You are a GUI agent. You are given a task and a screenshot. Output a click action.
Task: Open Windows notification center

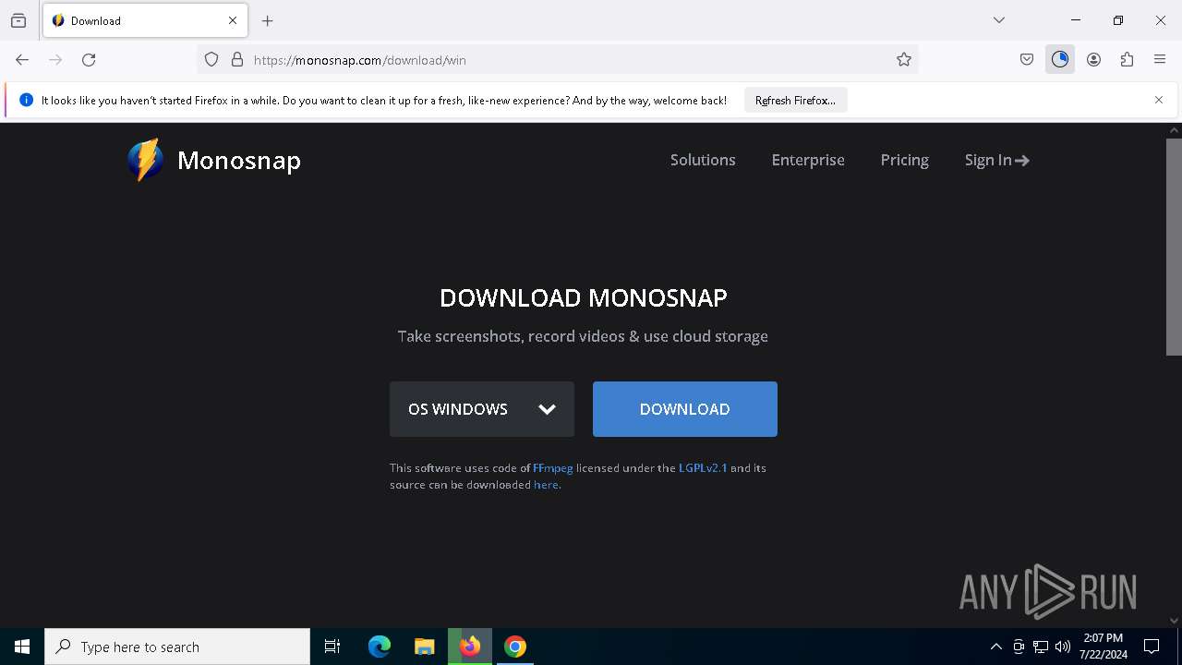[1152, 647]
